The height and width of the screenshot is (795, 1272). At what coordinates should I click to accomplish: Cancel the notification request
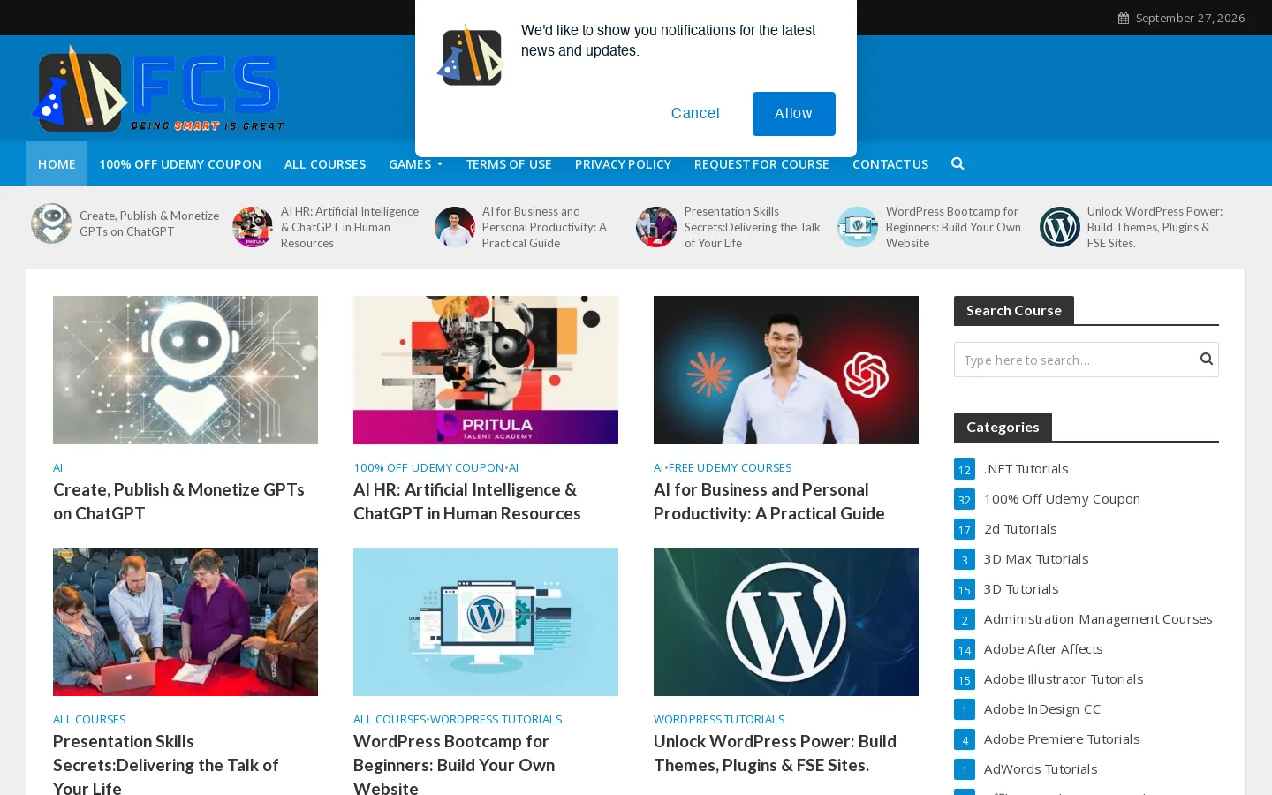tap(695, 114)
